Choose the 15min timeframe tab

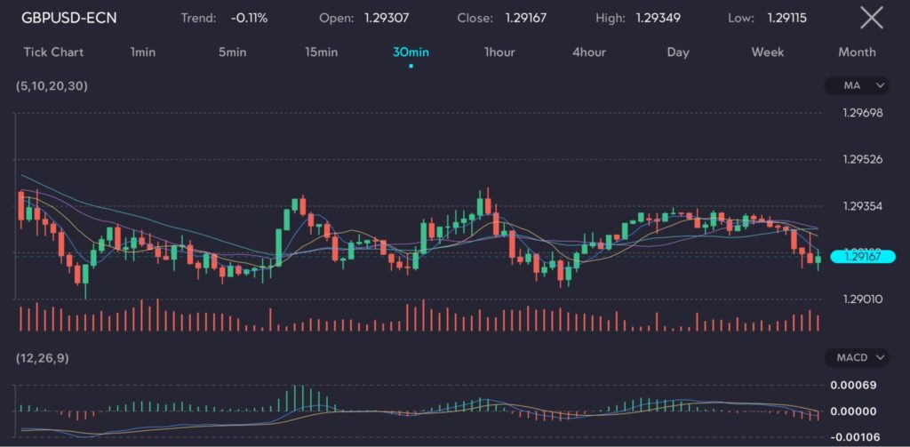click(x=321, y=52)
